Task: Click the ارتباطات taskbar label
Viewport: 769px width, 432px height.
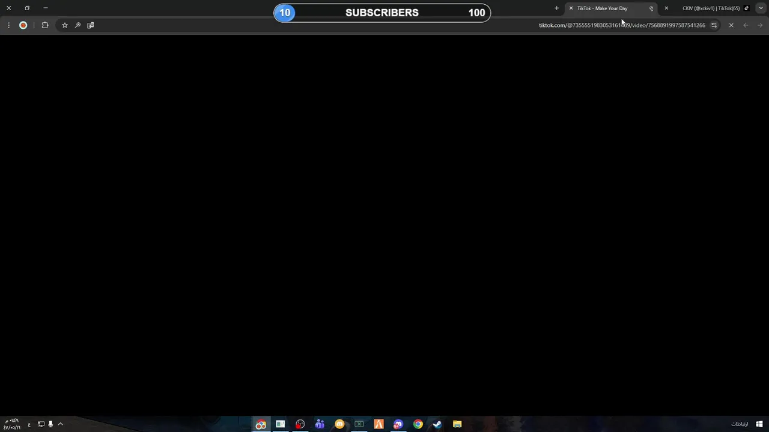Action: 740,424
